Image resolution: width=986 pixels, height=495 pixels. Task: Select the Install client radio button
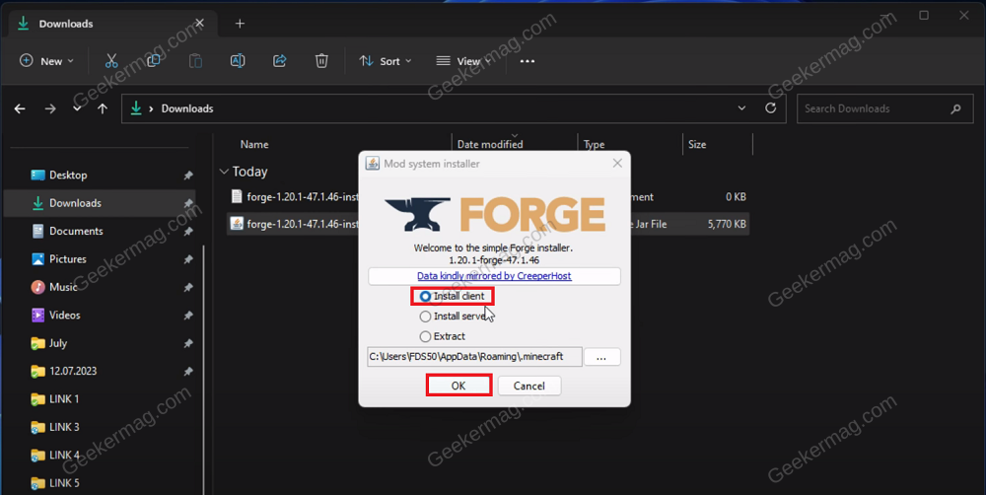(x=425, y=296)
